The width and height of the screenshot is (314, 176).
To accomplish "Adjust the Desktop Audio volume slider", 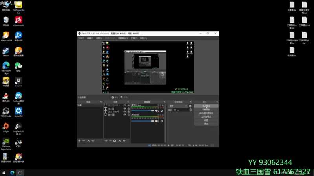I will [x=143, y=121].
